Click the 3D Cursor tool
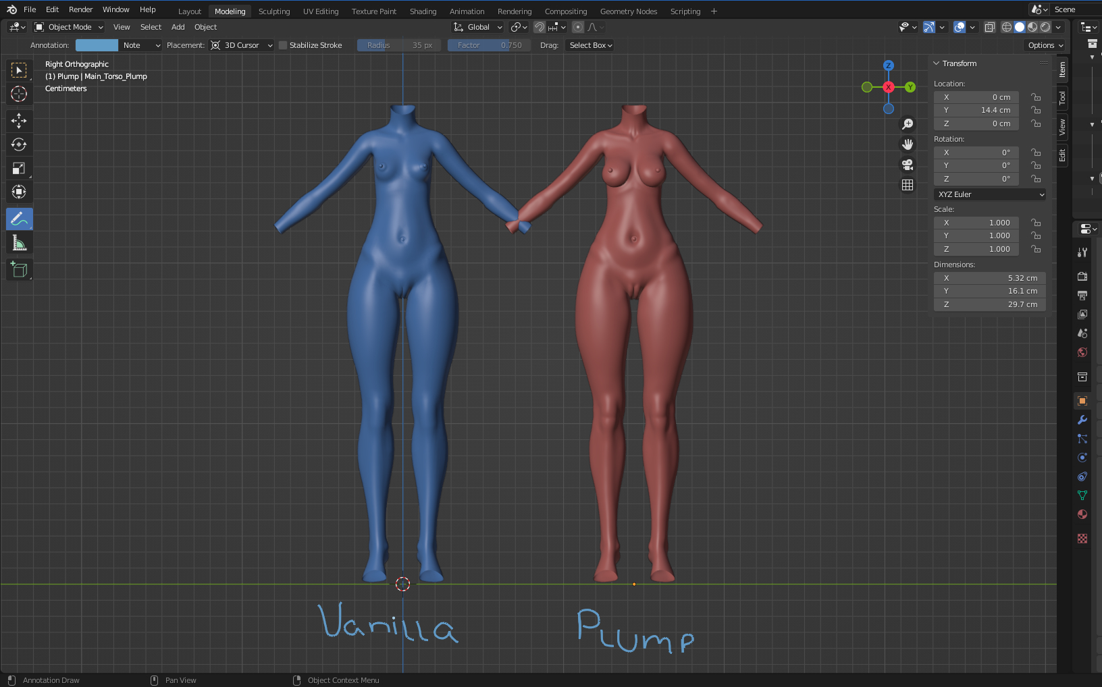 click(19, 94)
